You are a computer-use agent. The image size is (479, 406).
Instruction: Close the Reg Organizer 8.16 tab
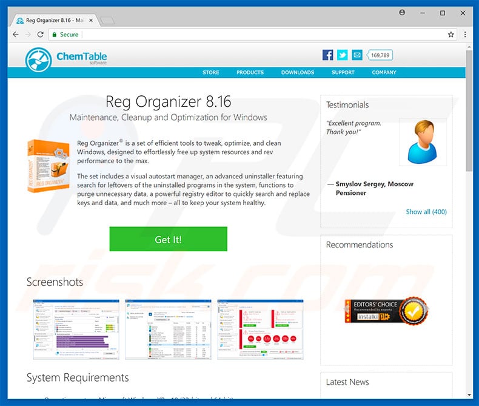point(91,20)
